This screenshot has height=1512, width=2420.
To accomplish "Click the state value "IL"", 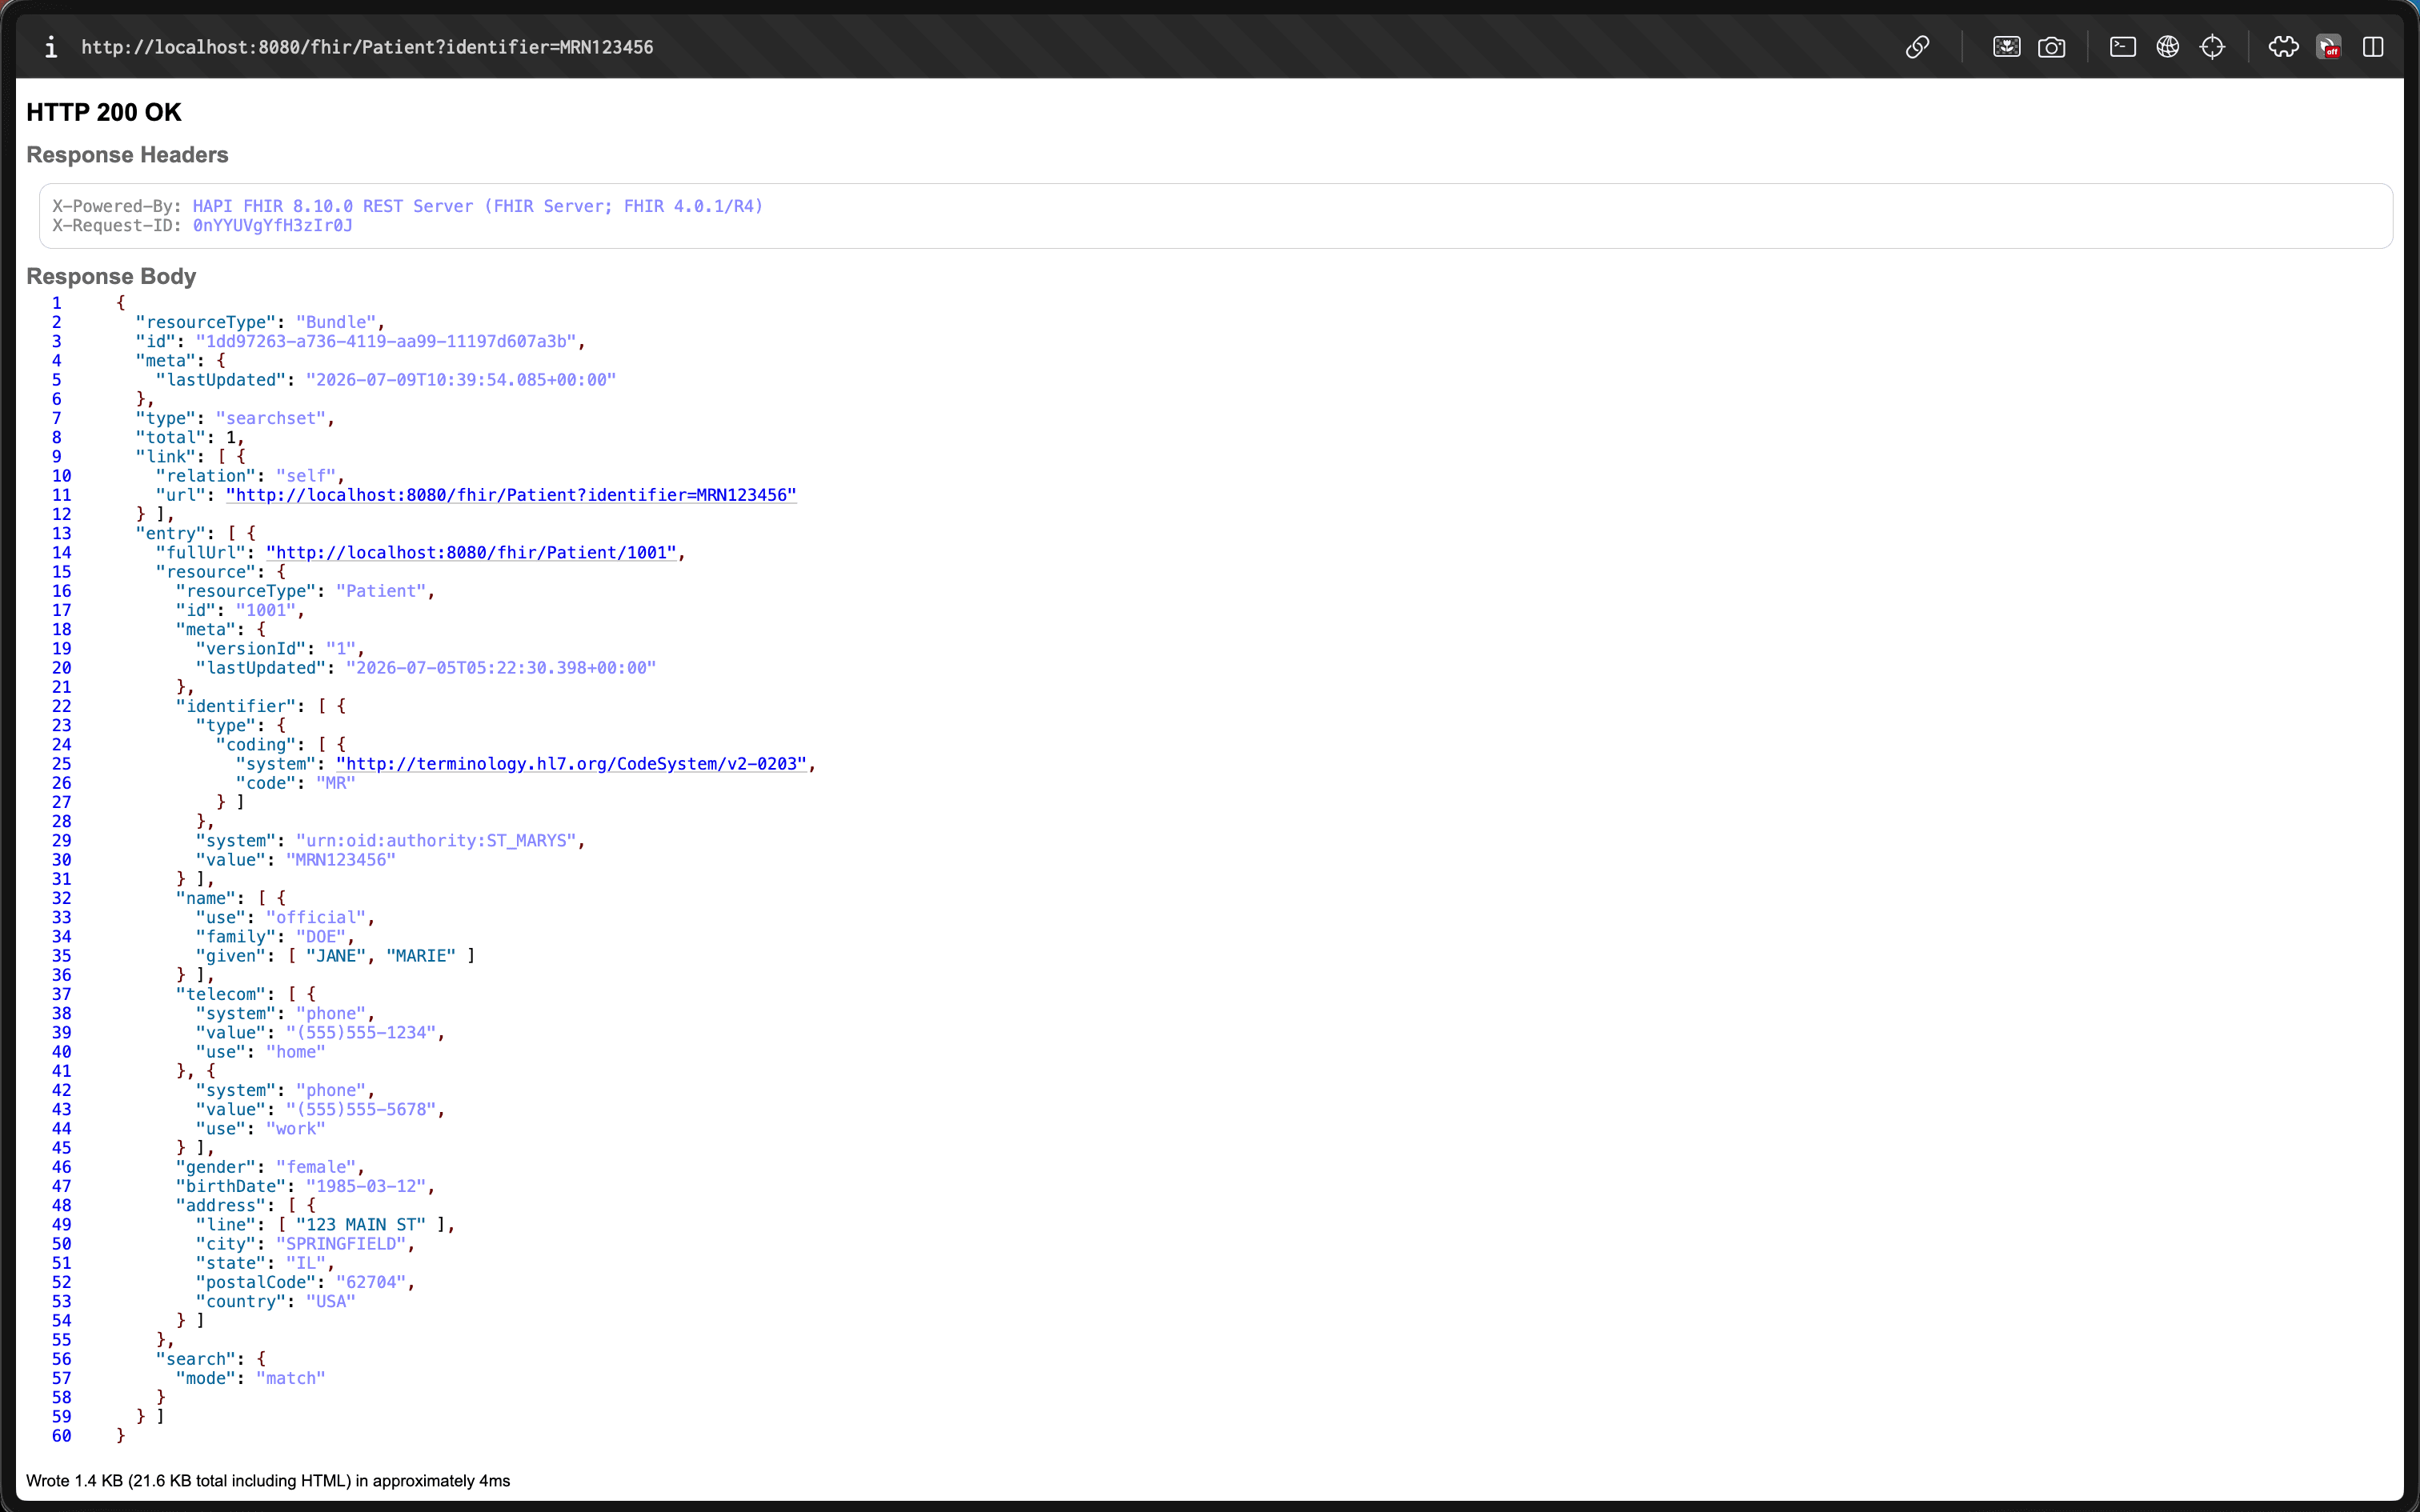I will 306,1263.
